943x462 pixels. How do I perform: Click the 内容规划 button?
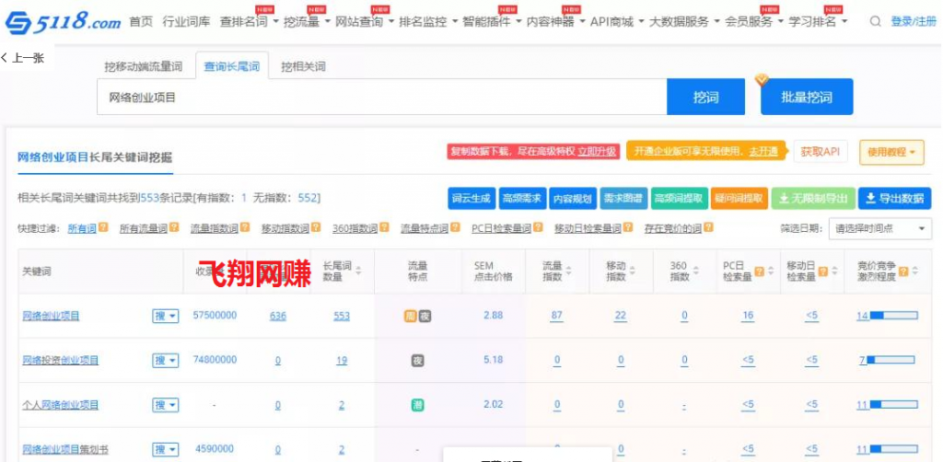pyautogui.click(x=573, y=198)
